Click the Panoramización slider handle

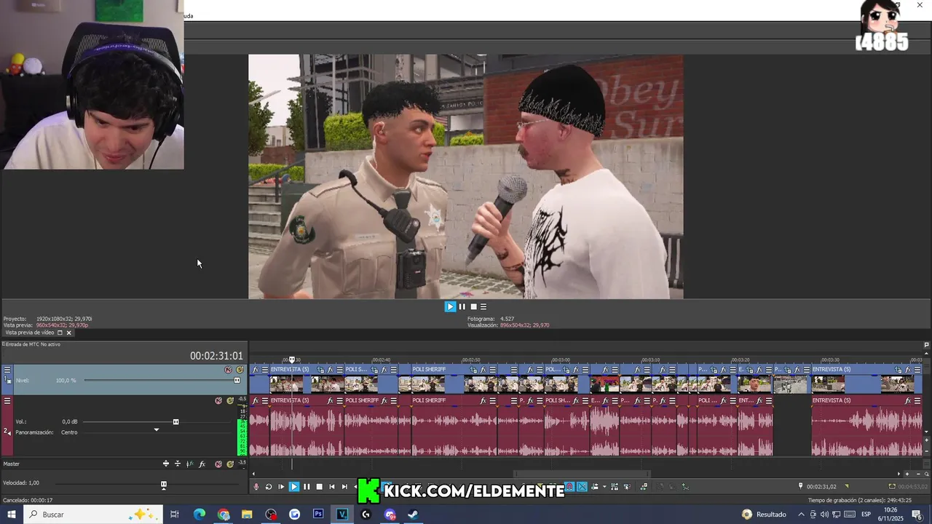point(156,430)
